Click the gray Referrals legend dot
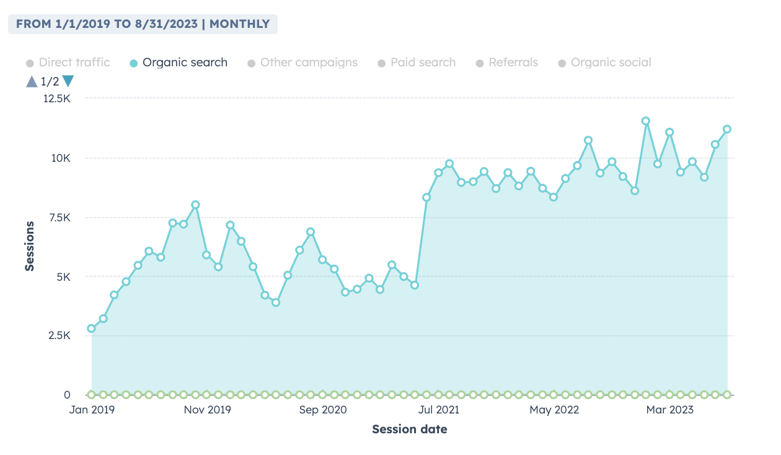This screenshot has height=455, width=781. point(480,63)
